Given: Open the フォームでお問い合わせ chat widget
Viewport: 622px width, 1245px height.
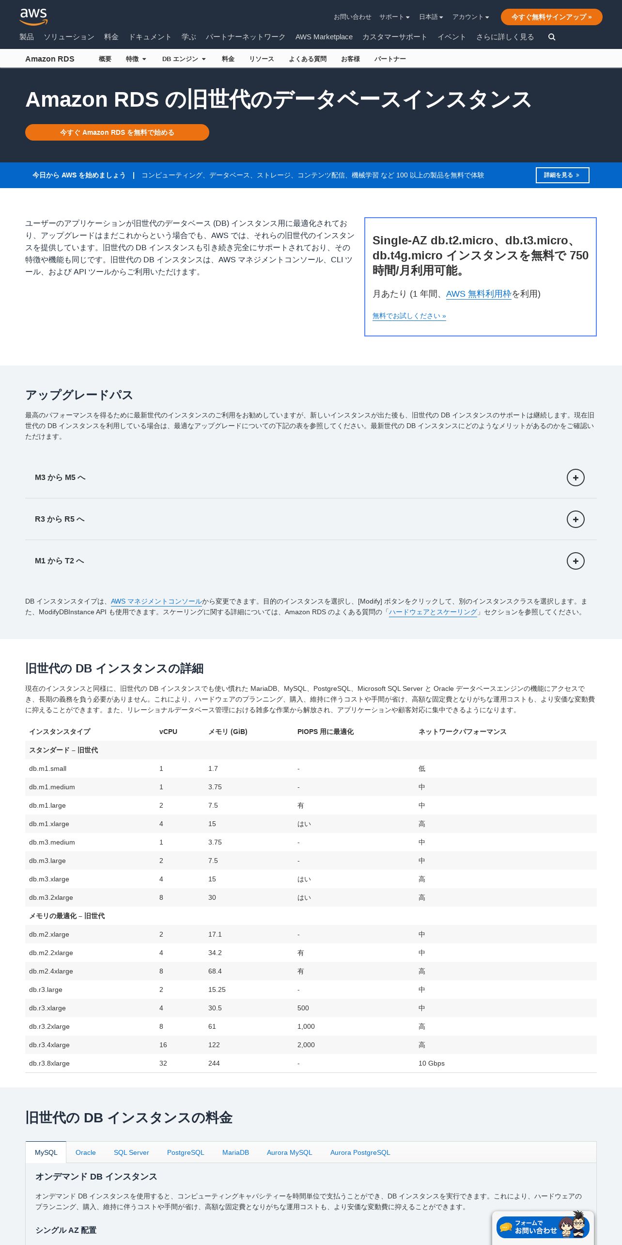Looking at the screenshot, I should pyautogui.click(x=543, y=1227).
